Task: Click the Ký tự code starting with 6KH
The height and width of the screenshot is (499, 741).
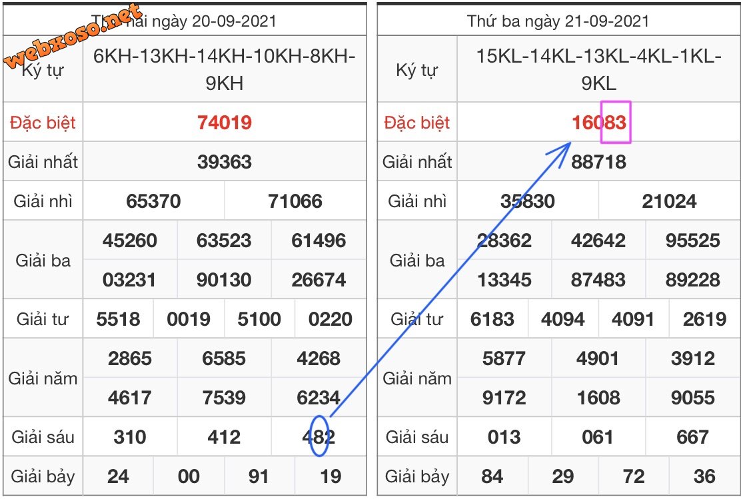Action: pyautogui.click(x=225, y=70)
